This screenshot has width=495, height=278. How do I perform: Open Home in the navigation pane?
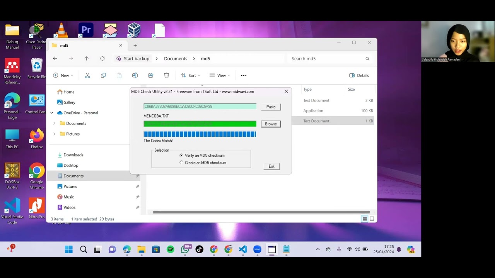point(66,92)
